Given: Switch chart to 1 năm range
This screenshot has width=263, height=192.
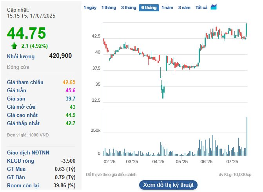Looking at the screenshot, I should pos(167,7).
